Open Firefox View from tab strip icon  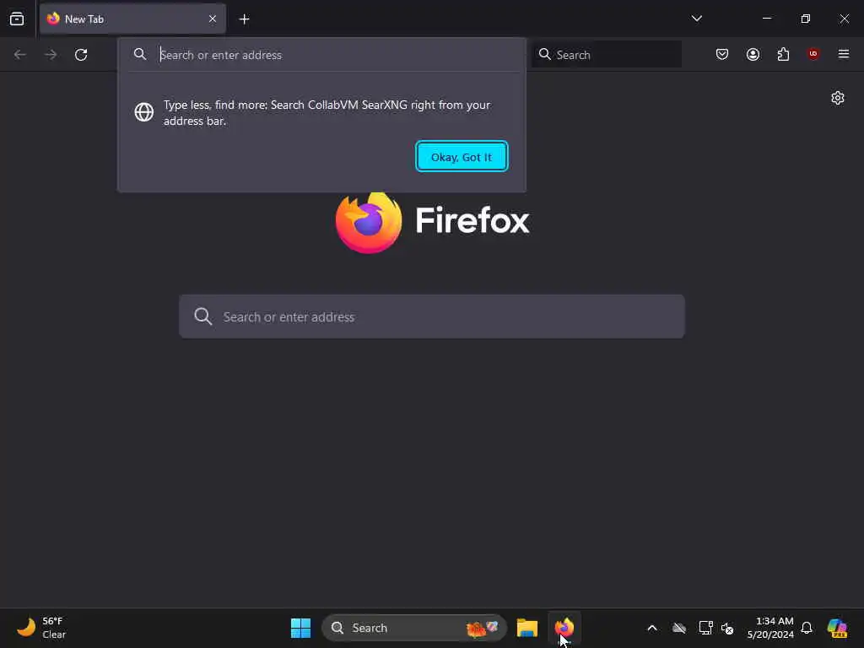point(17,19)
